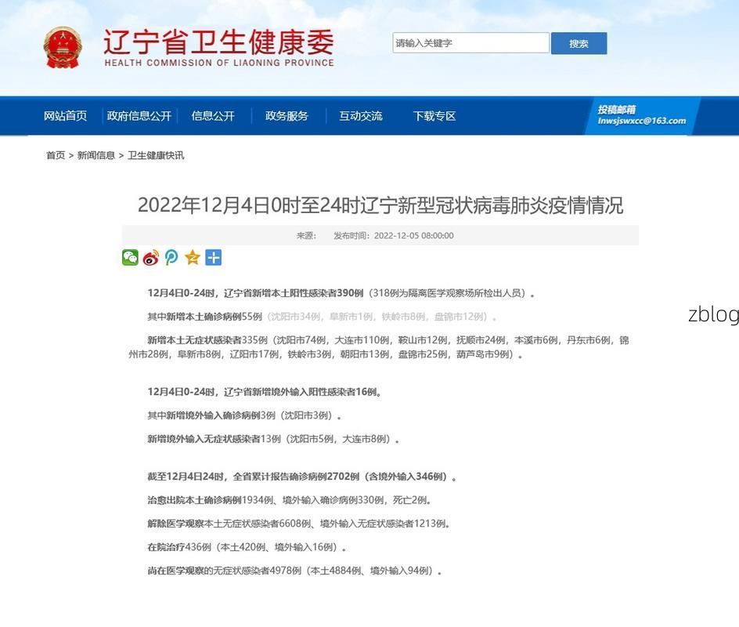Open the 政府信息公开 menu item

click(138, 115)
